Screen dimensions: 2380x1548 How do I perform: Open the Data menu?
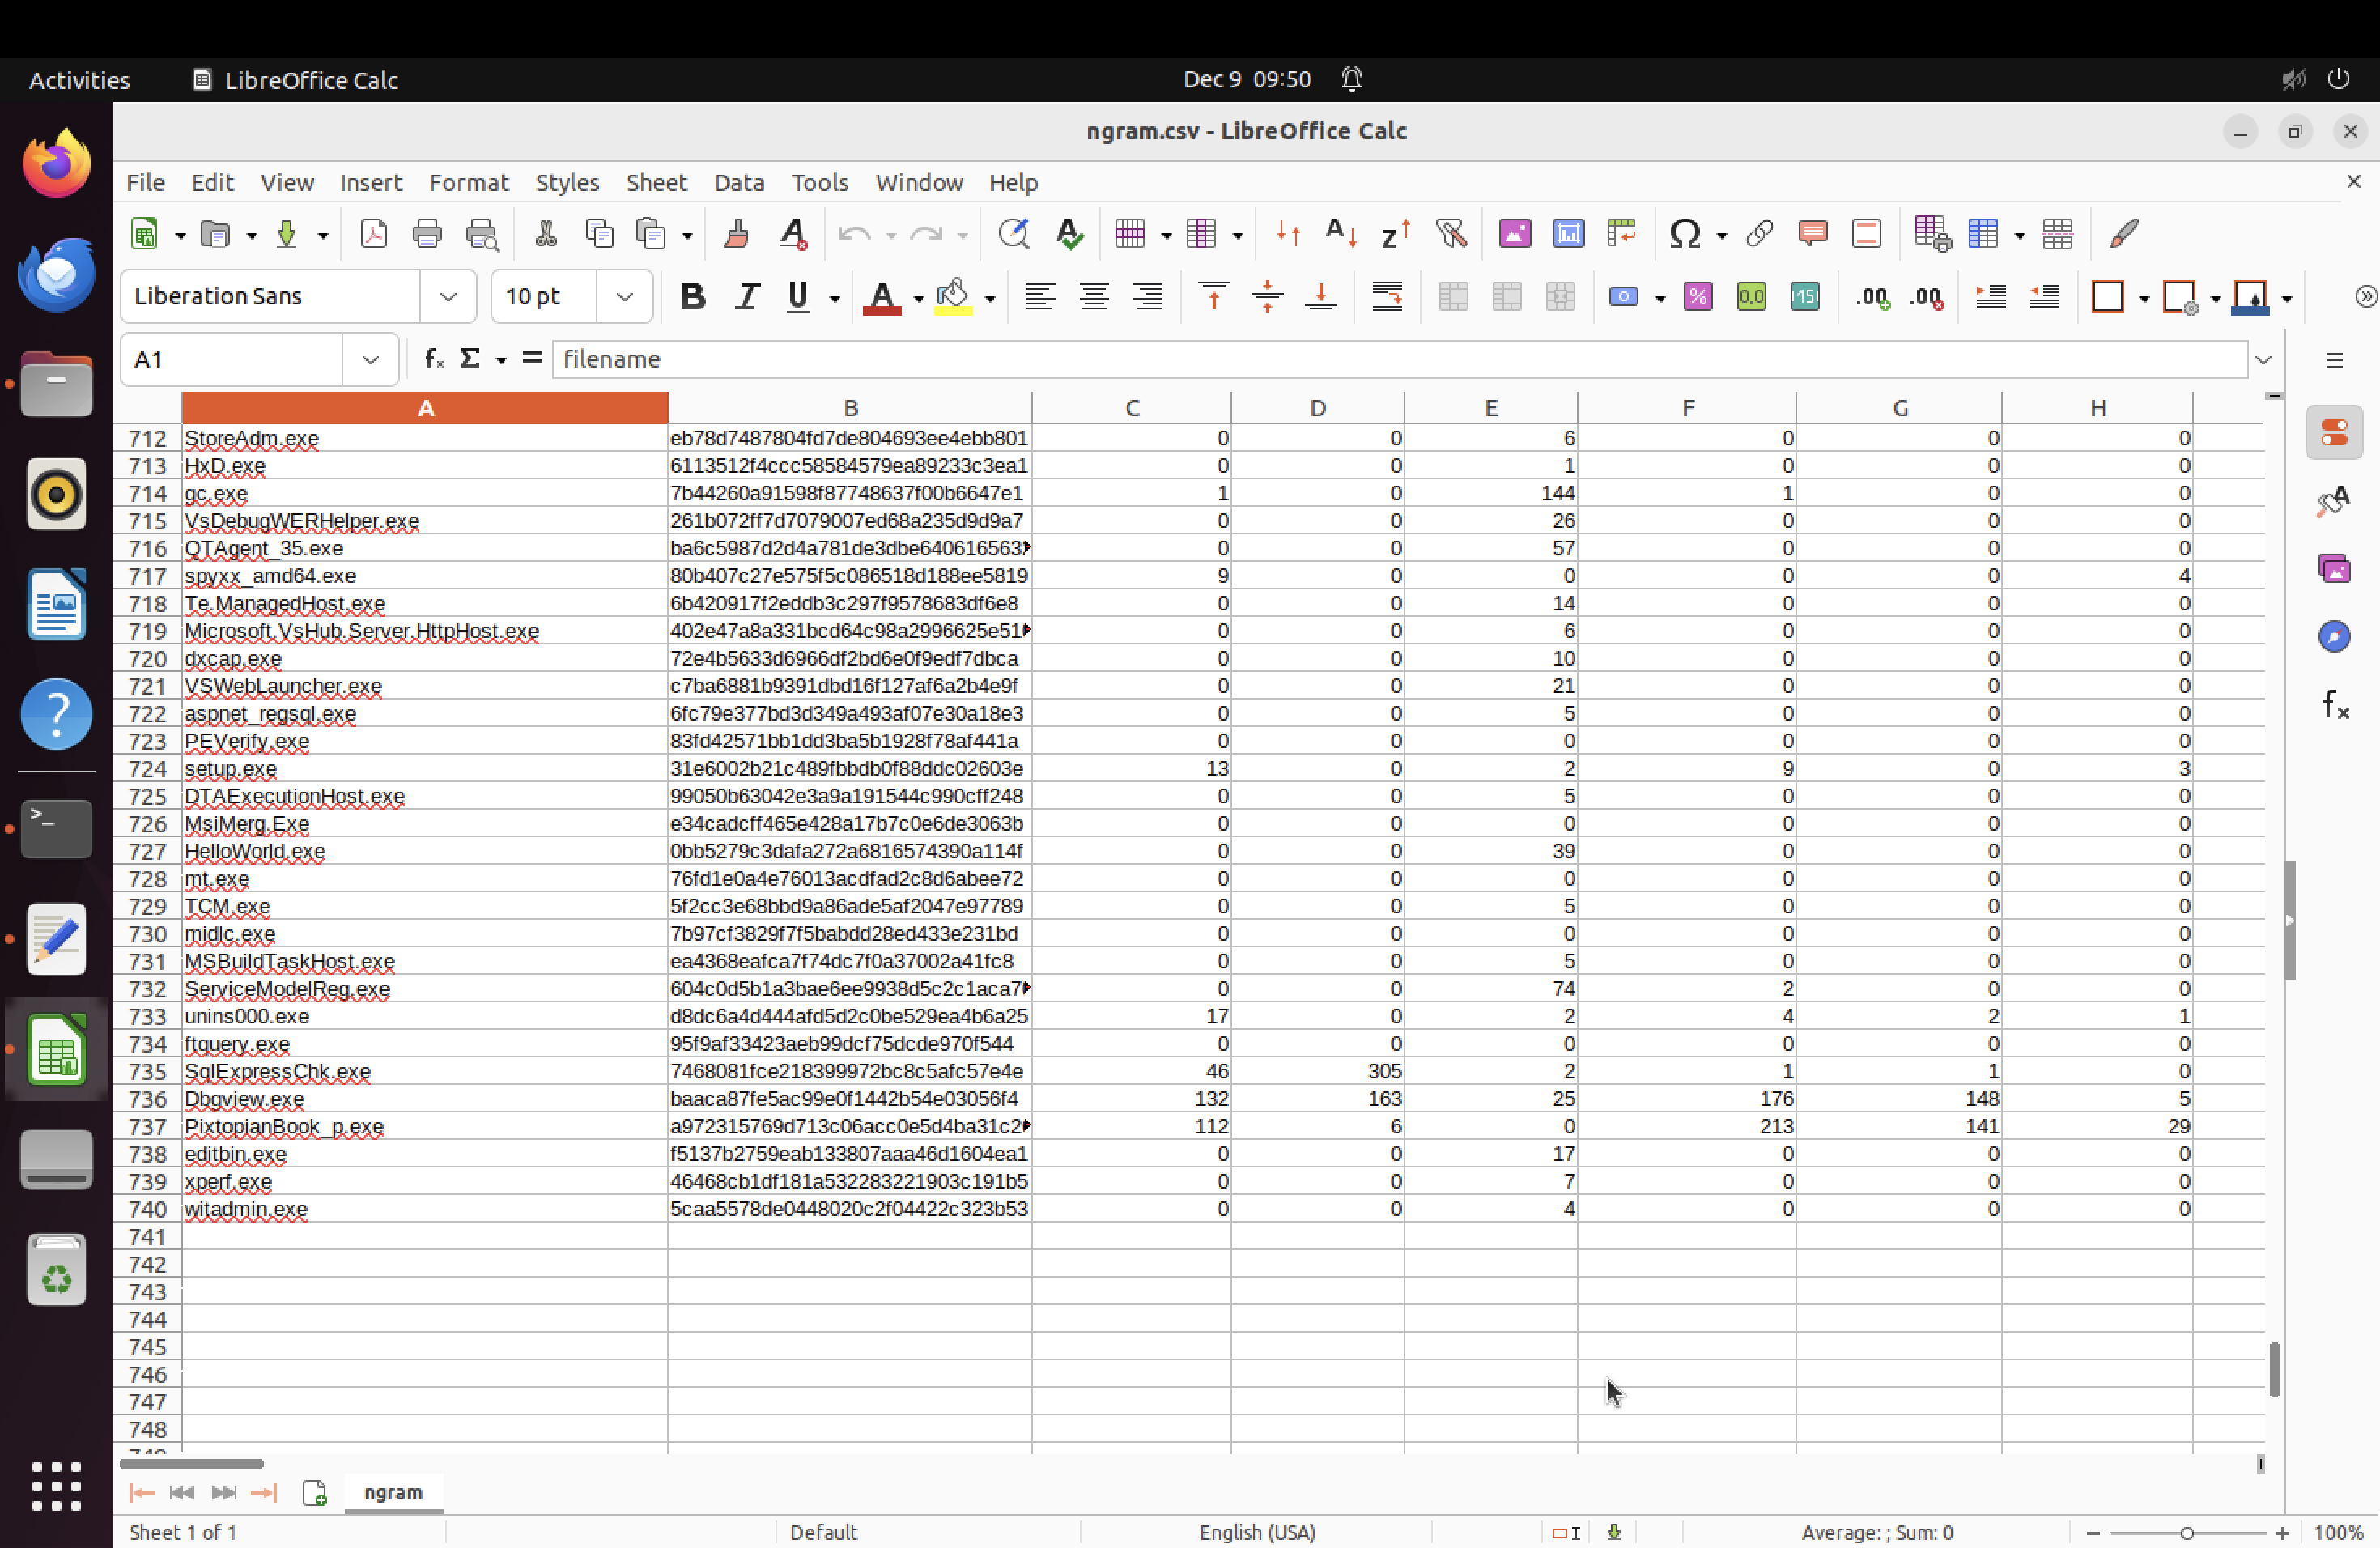coord(738,183)
